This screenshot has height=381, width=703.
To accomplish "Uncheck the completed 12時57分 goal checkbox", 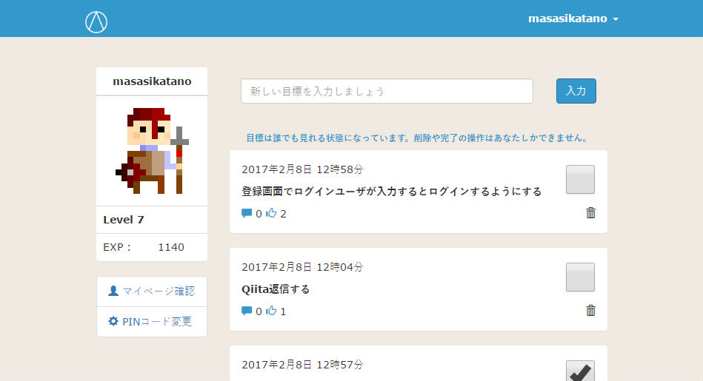I will (x=580, y=372).
